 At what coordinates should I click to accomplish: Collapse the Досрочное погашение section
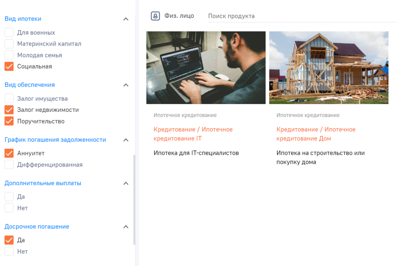pyautogui.click(x=126, y=227)
